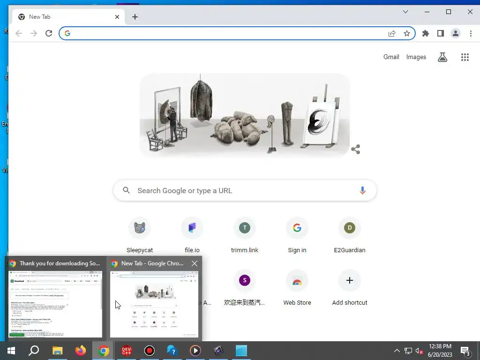Click the network tray icon
This screenshot has width=480, height=360.
pos(408,351)
